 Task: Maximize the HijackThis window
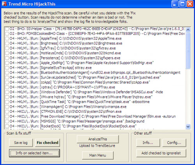pyautogui.click(x=183, y=4)
